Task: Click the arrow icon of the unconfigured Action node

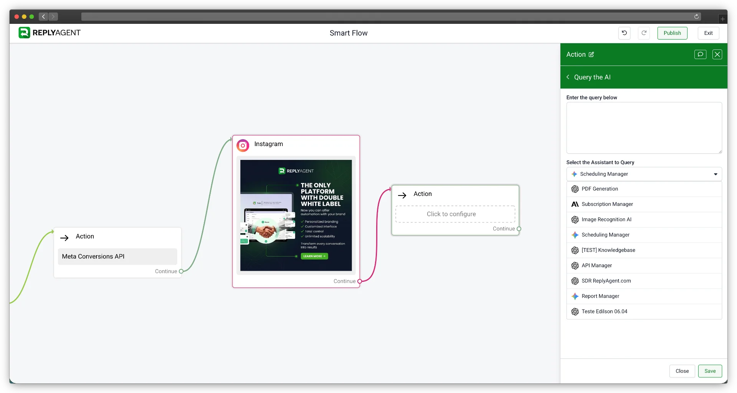Action: tap(402, 196)
